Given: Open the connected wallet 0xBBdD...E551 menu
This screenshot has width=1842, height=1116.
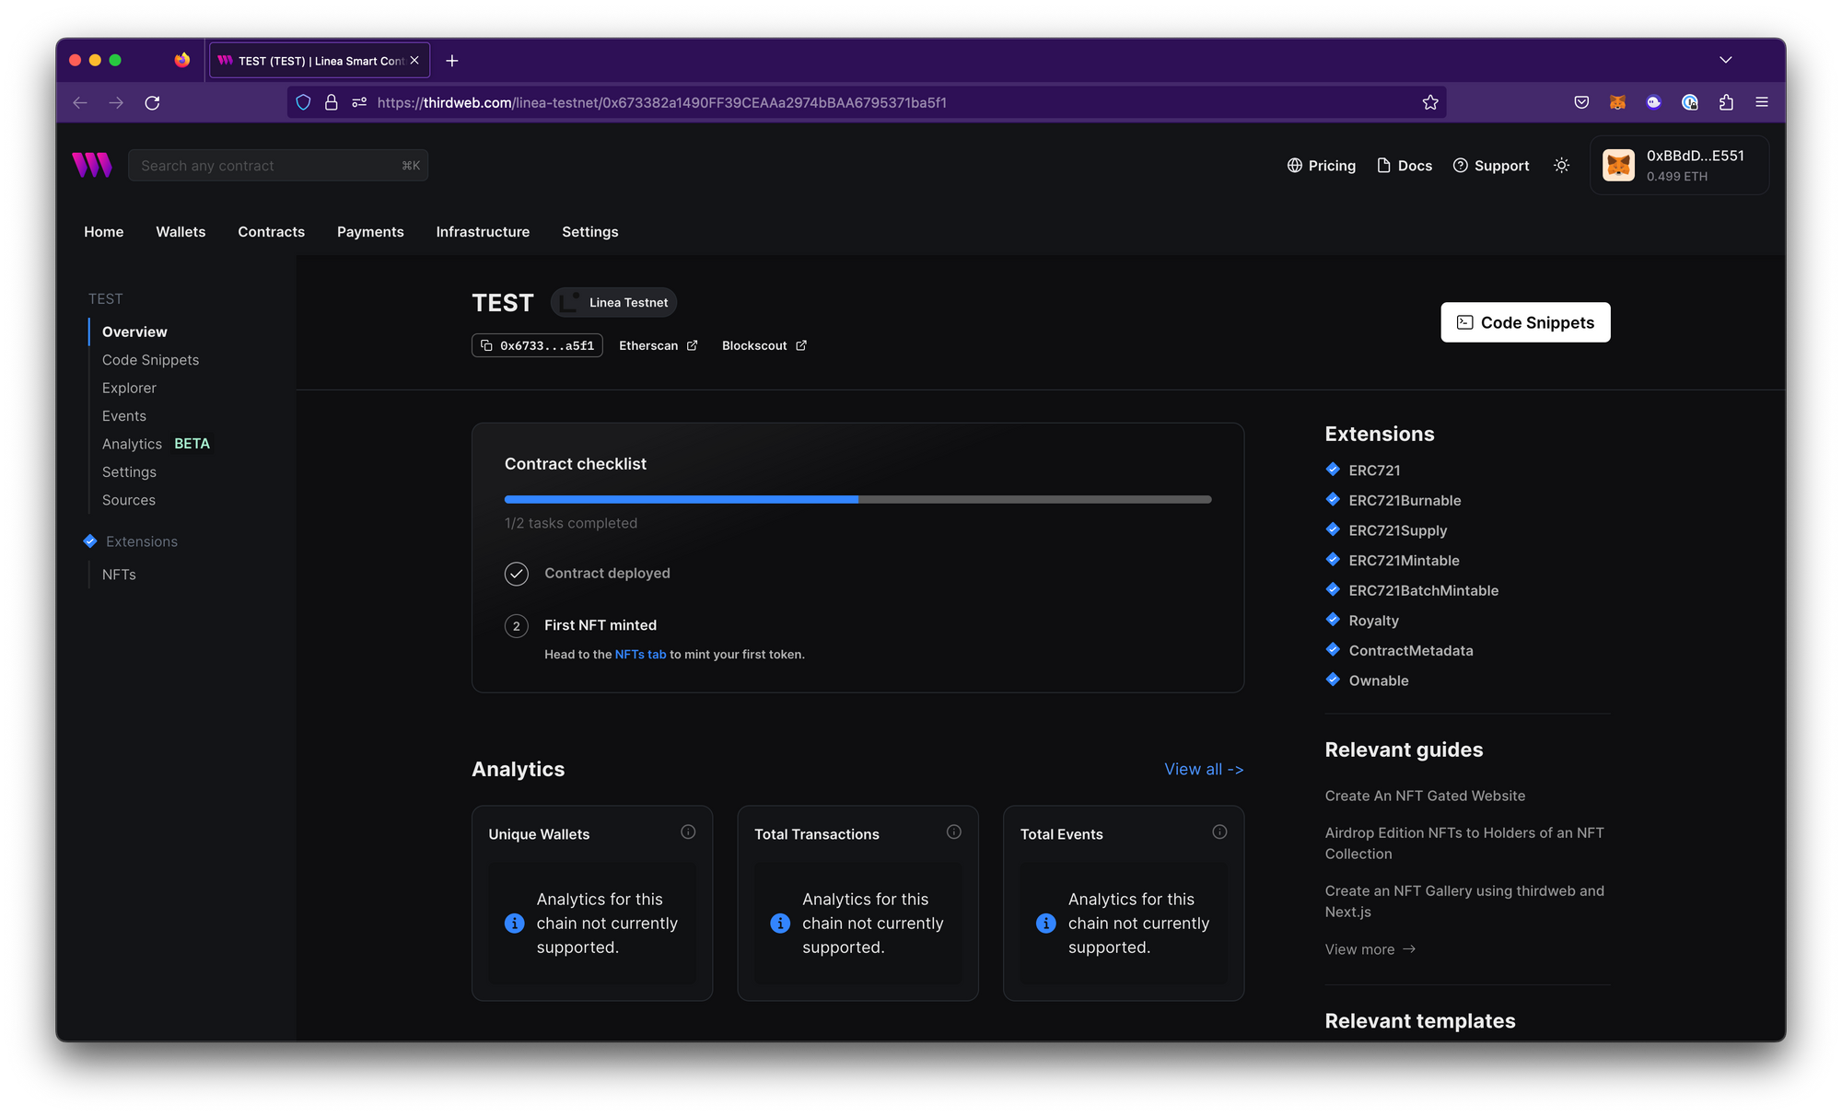Looking at the screenshot, I should tap(1679, 166).
